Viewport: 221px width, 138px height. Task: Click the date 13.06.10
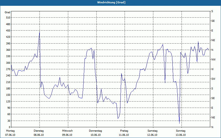coord(181,135)
